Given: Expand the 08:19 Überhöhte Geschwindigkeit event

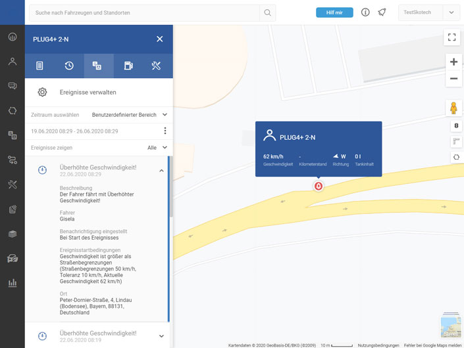Looking at the screenshot, I should pyautogui.click(x=161, y=336).
